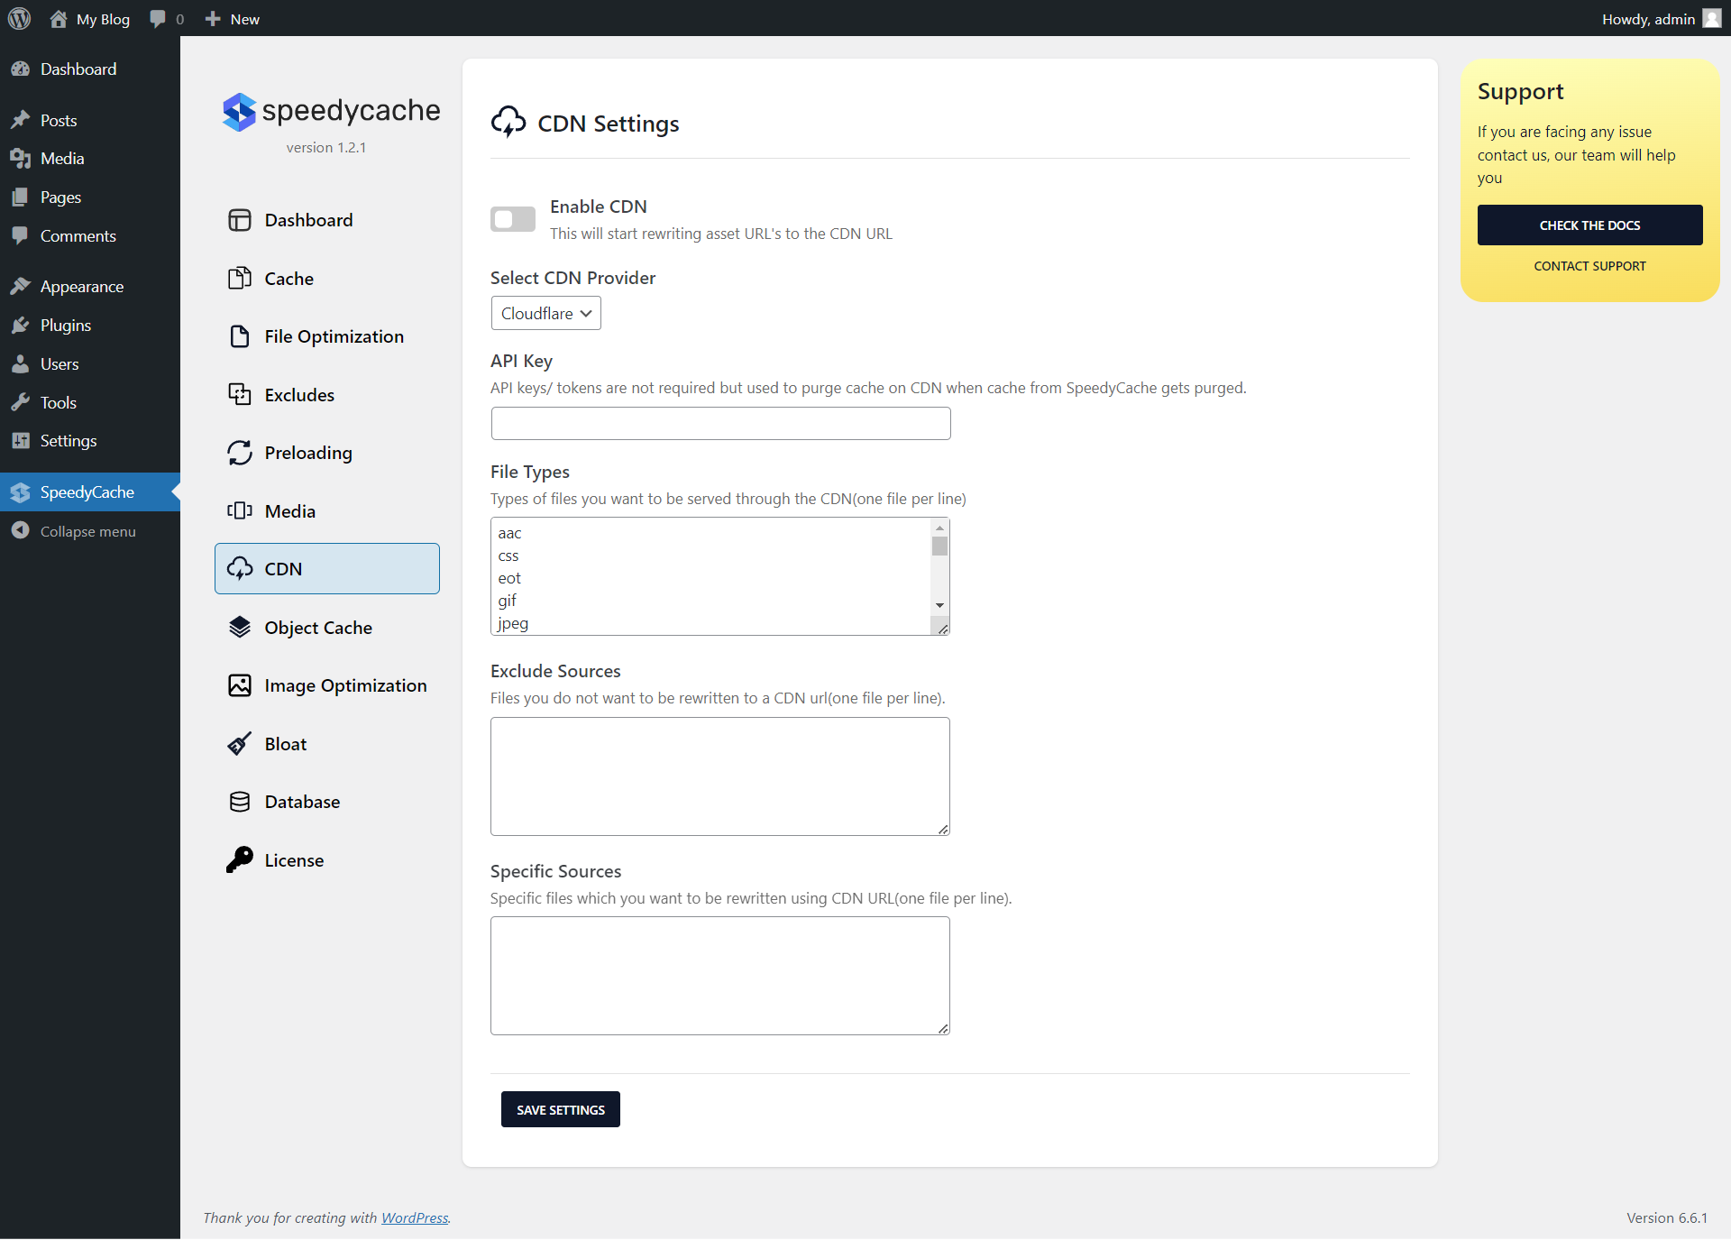Screen dimensions: 1731x1240
Task: Click the Excludes icon
Action: (x=239, y=395)
